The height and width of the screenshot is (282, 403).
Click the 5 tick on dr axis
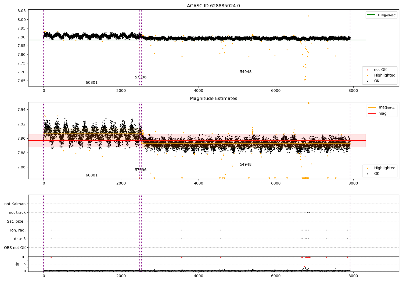25,264
